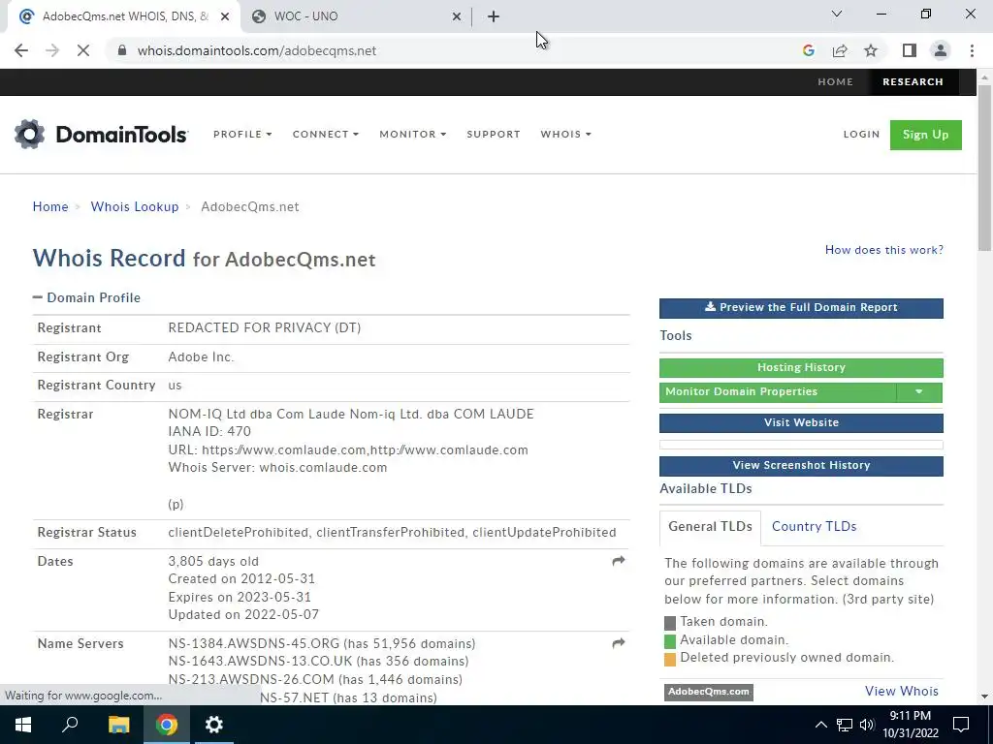Open the Windows Start menu

coord(23,725)
